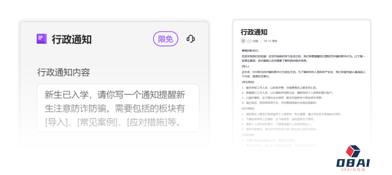Click the 限免 badge

point(166,39)
